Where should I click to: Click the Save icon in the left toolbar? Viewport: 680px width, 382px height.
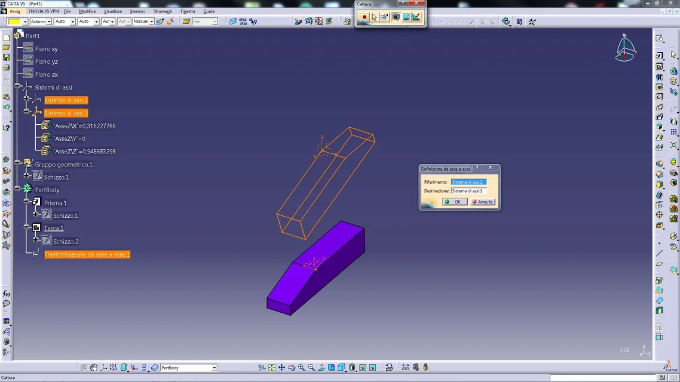6,57
